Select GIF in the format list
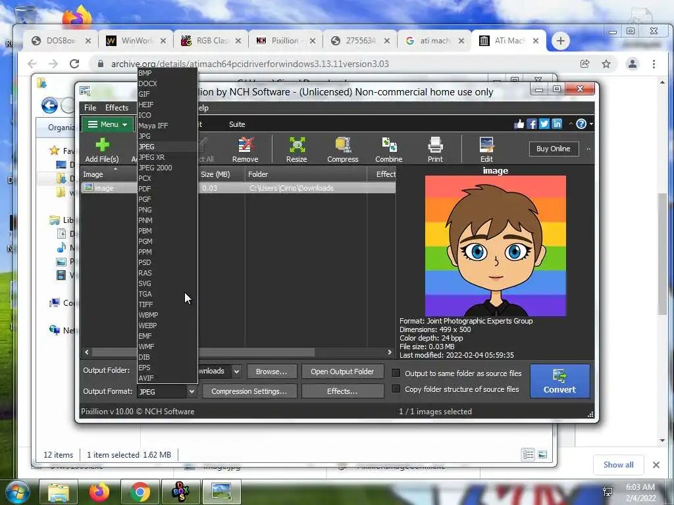The height and width of the screenshot is (505, 674). [x=167, y=94]
